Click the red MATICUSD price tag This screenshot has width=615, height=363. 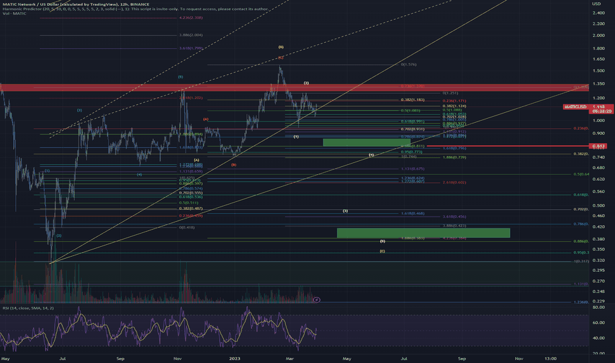pyautogui.click(x=575, y=107)
